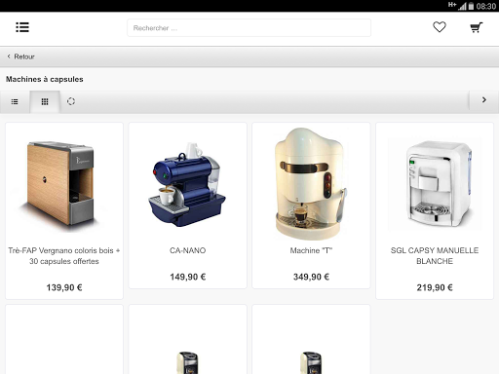Viewport: 499px width, 374px height.
Task: Focus the Rechercher search field
Action: click(249, 28)
